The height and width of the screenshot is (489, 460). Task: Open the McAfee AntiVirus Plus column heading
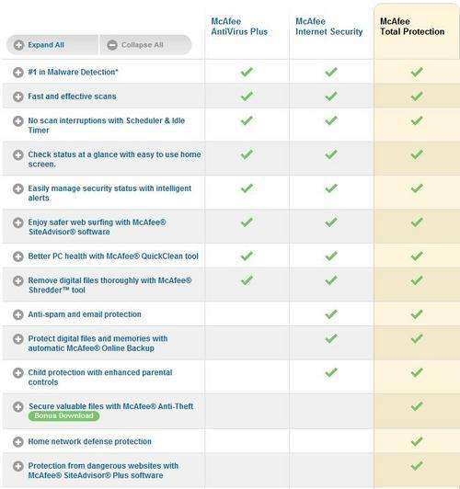(239, 27)
